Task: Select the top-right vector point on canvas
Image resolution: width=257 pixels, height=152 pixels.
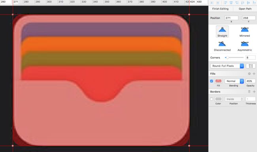Action: (x=189, y=15)
